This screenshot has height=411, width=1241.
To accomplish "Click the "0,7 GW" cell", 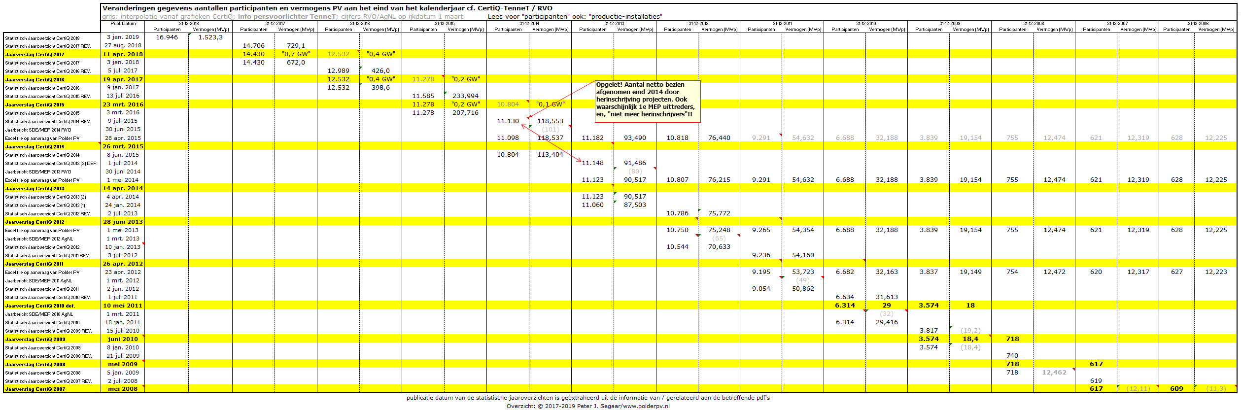I will point(296,54).
